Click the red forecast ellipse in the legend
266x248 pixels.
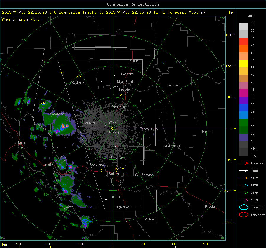tap(244, 215)
